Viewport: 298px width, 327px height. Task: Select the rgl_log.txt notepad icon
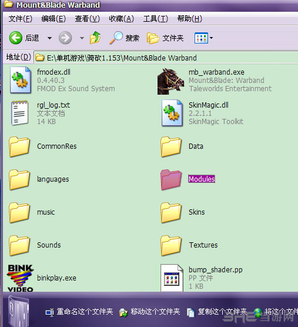19,113
